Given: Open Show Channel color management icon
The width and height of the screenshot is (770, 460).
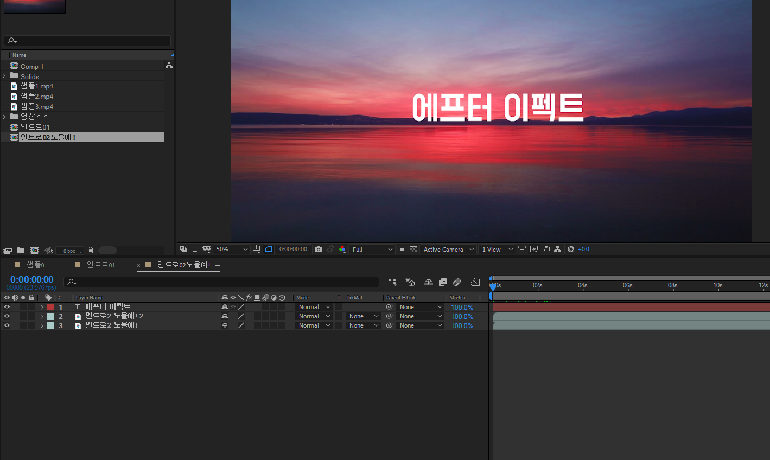Looking at the screenshot, I should [342, 249].
